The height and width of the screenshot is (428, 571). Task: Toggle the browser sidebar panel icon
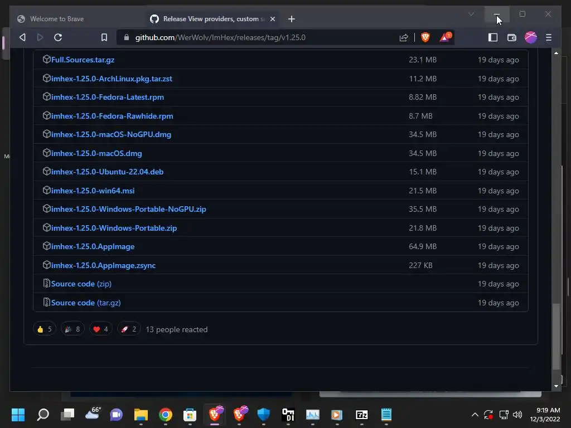(493, 37)
